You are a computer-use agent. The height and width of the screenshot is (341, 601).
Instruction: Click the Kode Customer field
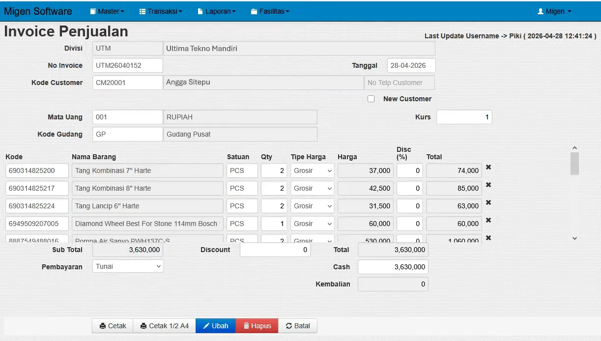128,83
